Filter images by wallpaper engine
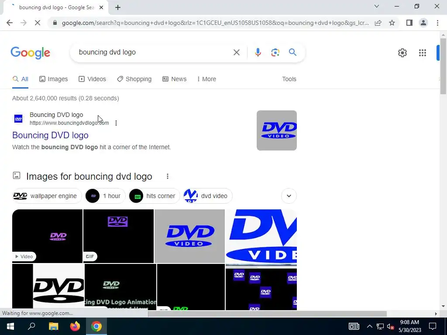Viewport: 447px width, 335px height. (x=47, y=196)
